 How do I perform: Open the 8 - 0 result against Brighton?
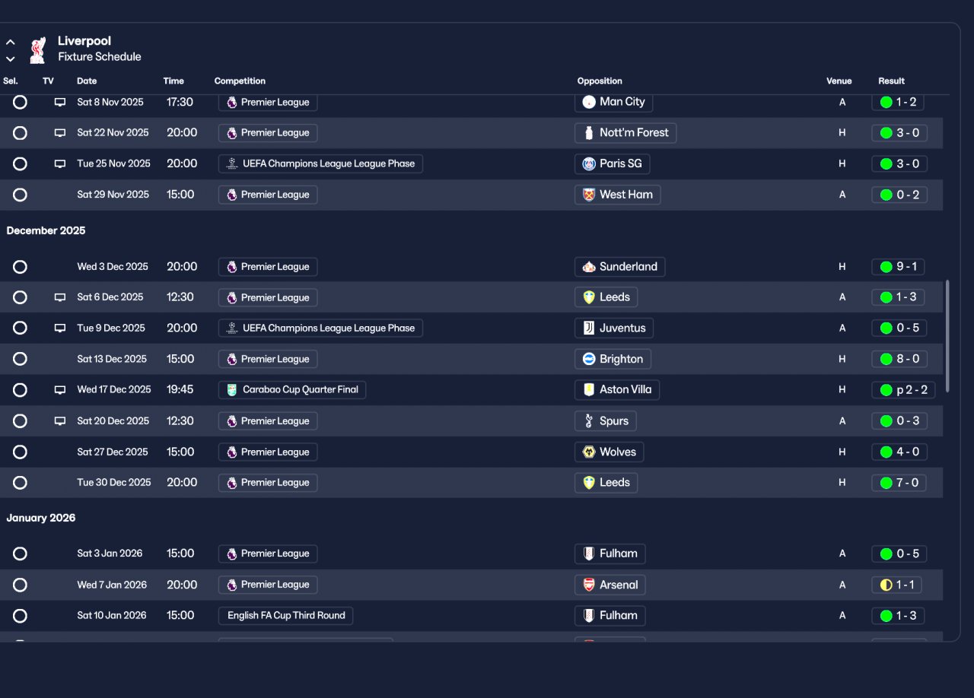899,359
